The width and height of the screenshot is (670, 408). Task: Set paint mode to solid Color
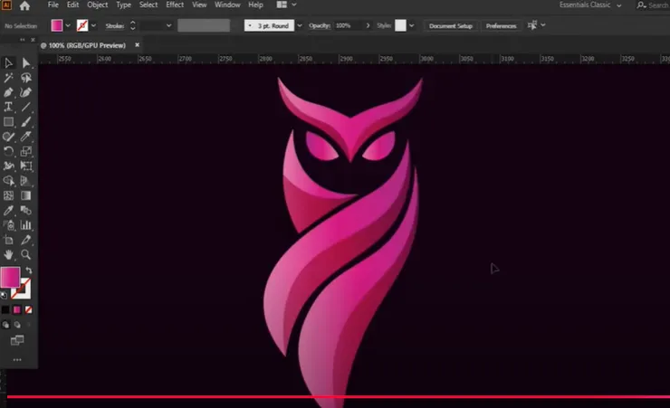click(5, 309)
